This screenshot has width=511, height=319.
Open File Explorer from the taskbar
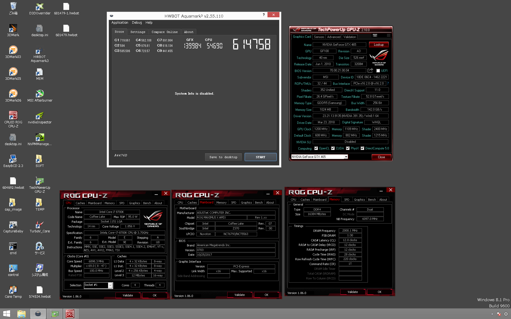[22, 314]
